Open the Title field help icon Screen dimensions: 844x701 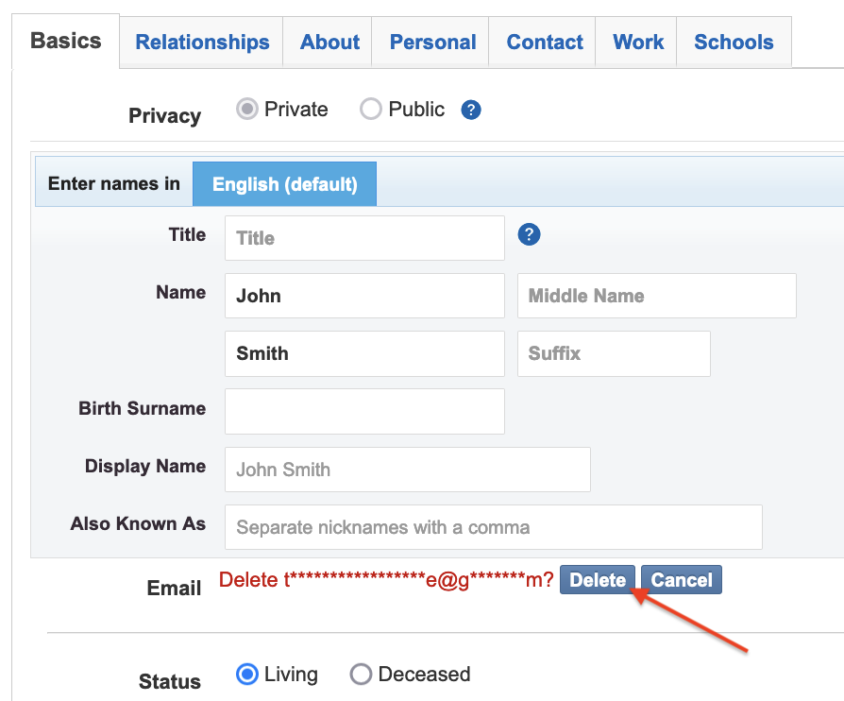point(529,234)
